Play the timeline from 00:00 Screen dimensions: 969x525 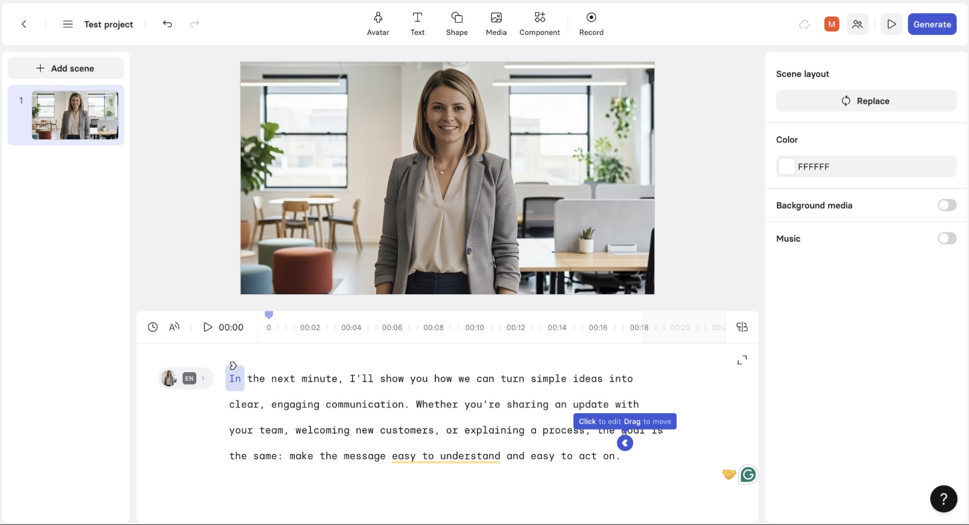[207, 327]
